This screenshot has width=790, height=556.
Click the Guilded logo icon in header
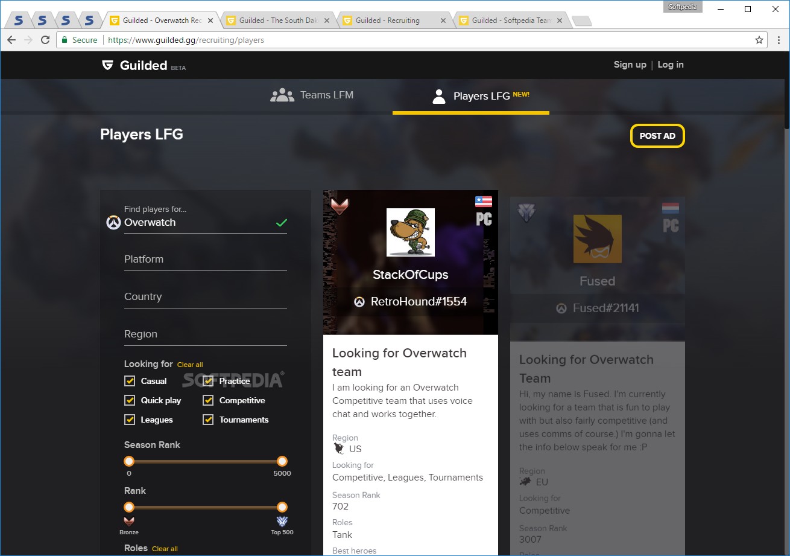[x=107, y=65]
